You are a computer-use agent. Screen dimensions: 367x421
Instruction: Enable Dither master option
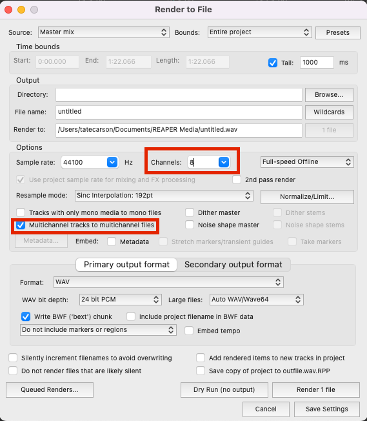click(x=190, y=212)
